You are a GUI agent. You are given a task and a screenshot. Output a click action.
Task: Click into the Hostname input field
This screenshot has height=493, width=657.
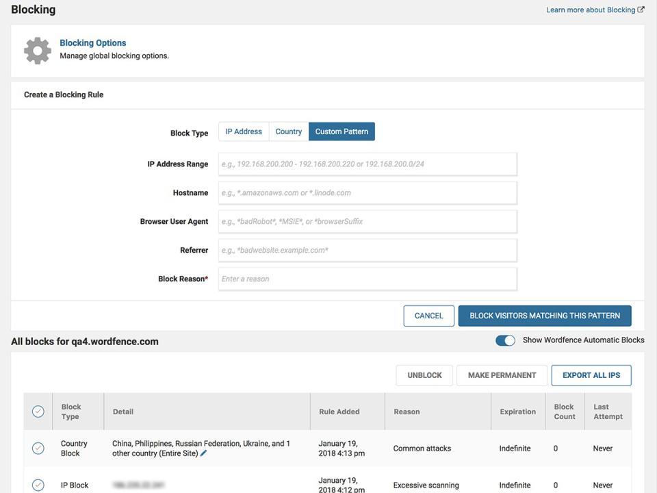(368, 193)
